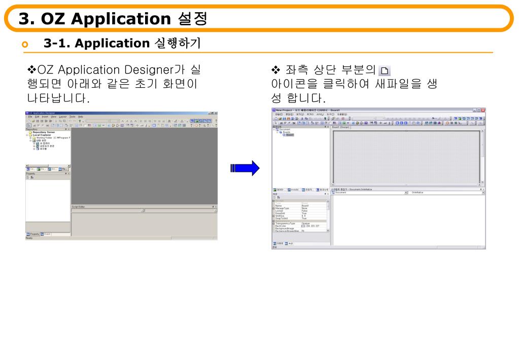This screenshot has width=519, height=359.
Task: Click design canvas grid in right window
Action: (406, 157)
